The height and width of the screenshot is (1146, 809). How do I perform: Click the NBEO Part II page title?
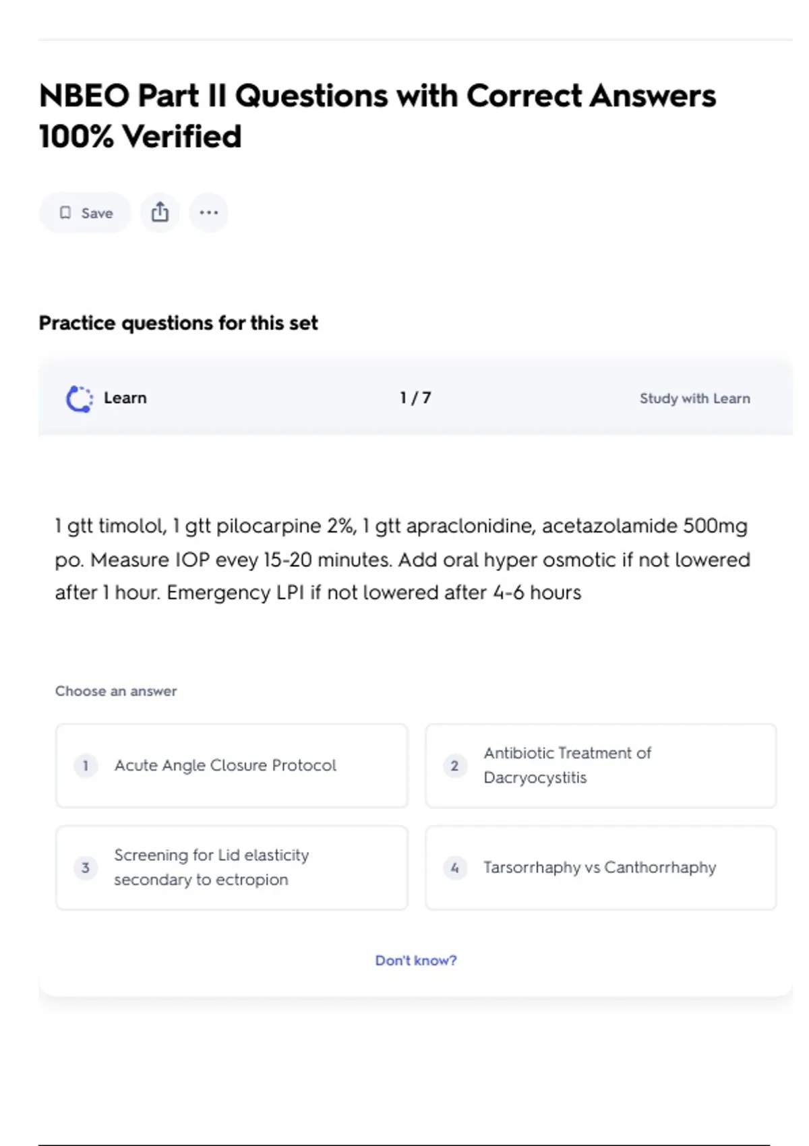377,115
